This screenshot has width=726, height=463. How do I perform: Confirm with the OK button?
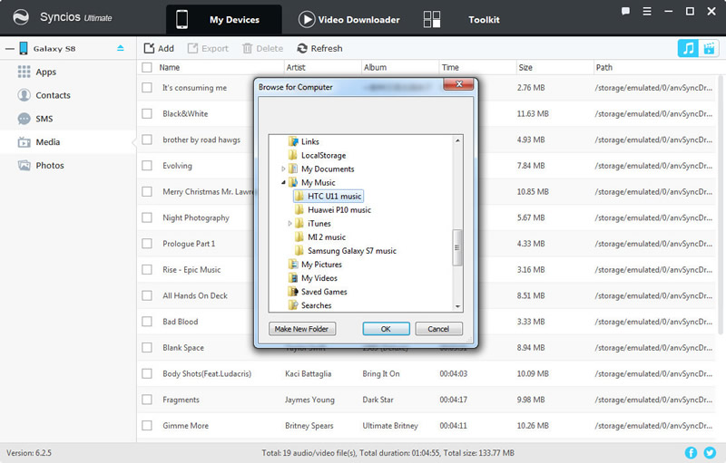[x=387, y=329]
